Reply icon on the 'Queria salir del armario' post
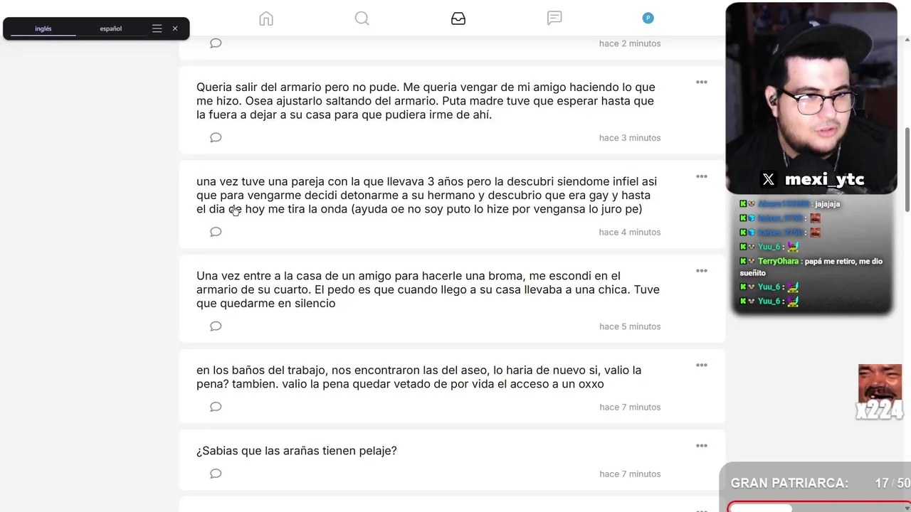Viewport: 911px width, 512px height. coord(216,138)
